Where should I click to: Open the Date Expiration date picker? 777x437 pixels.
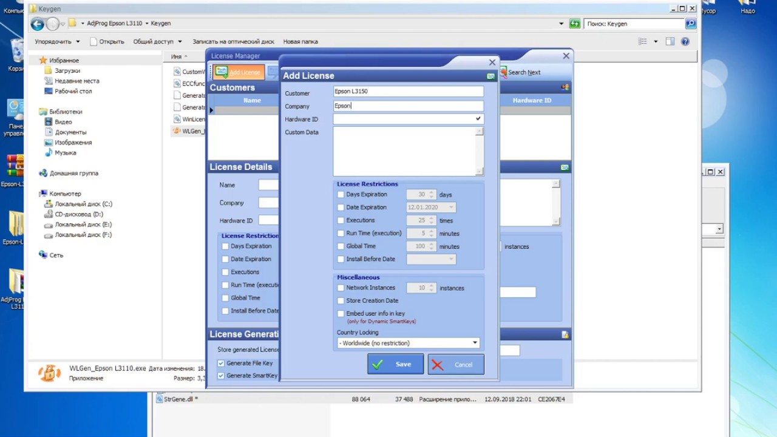tap(451, 208)
